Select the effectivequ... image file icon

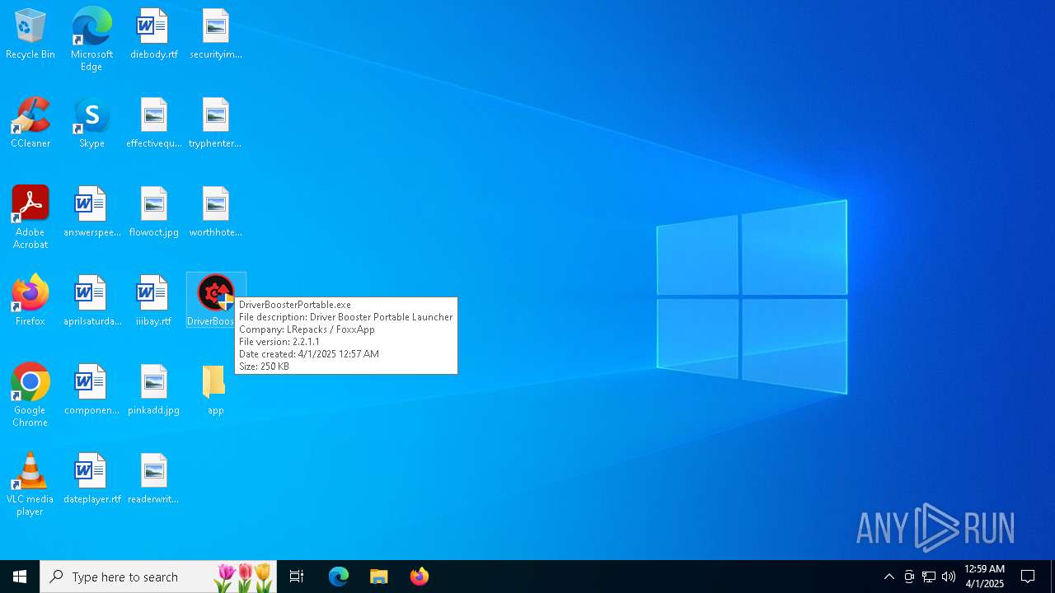[153, 124]
